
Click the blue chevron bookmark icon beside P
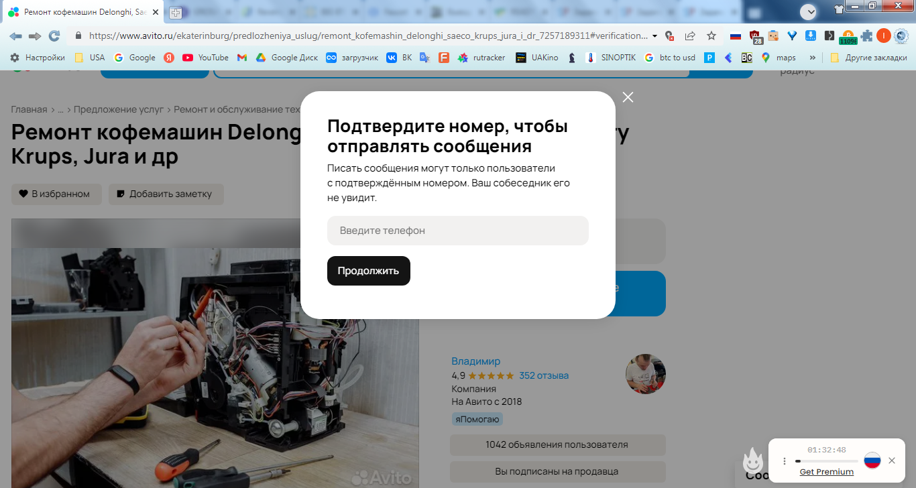728,58
